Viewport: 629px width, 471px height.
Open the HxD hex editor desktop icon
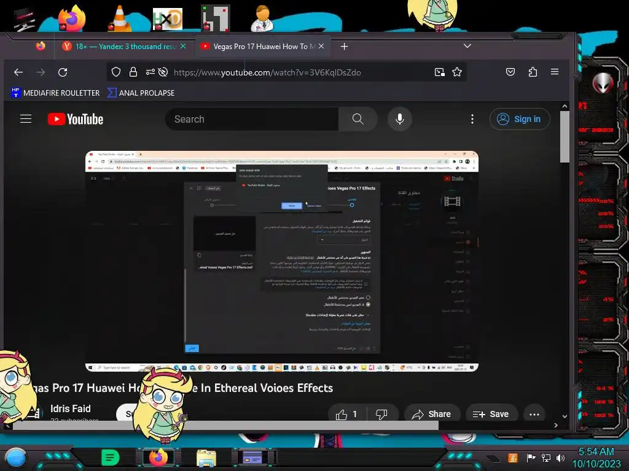tap(167, 19)
